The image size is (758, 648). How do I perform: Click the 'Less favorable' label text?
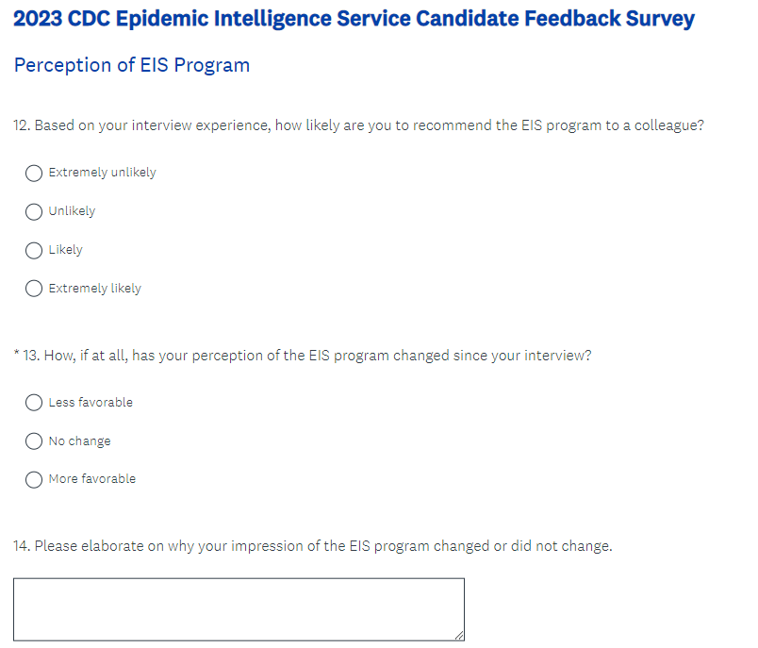pos(91,403)
